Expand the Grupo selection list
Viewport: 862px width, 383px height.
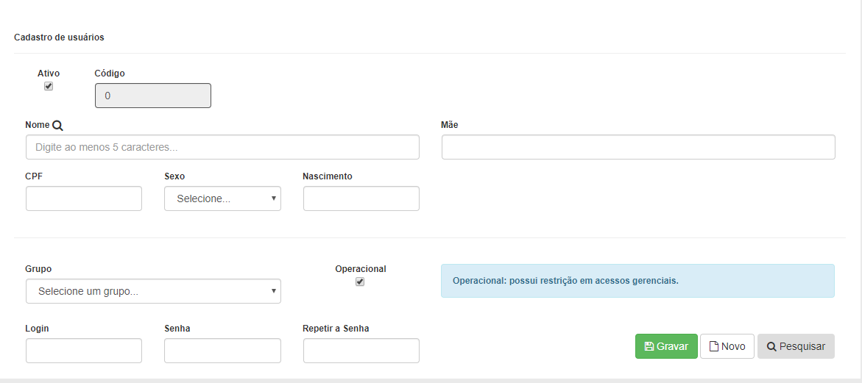point(153,291)
